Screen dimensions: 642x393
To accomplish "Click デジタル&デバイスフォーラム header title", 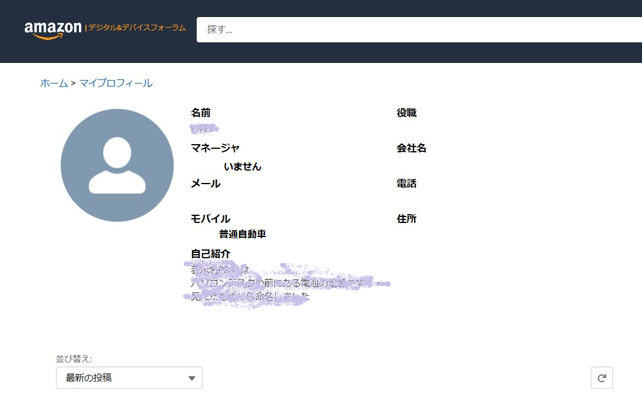I will point(137,28).
